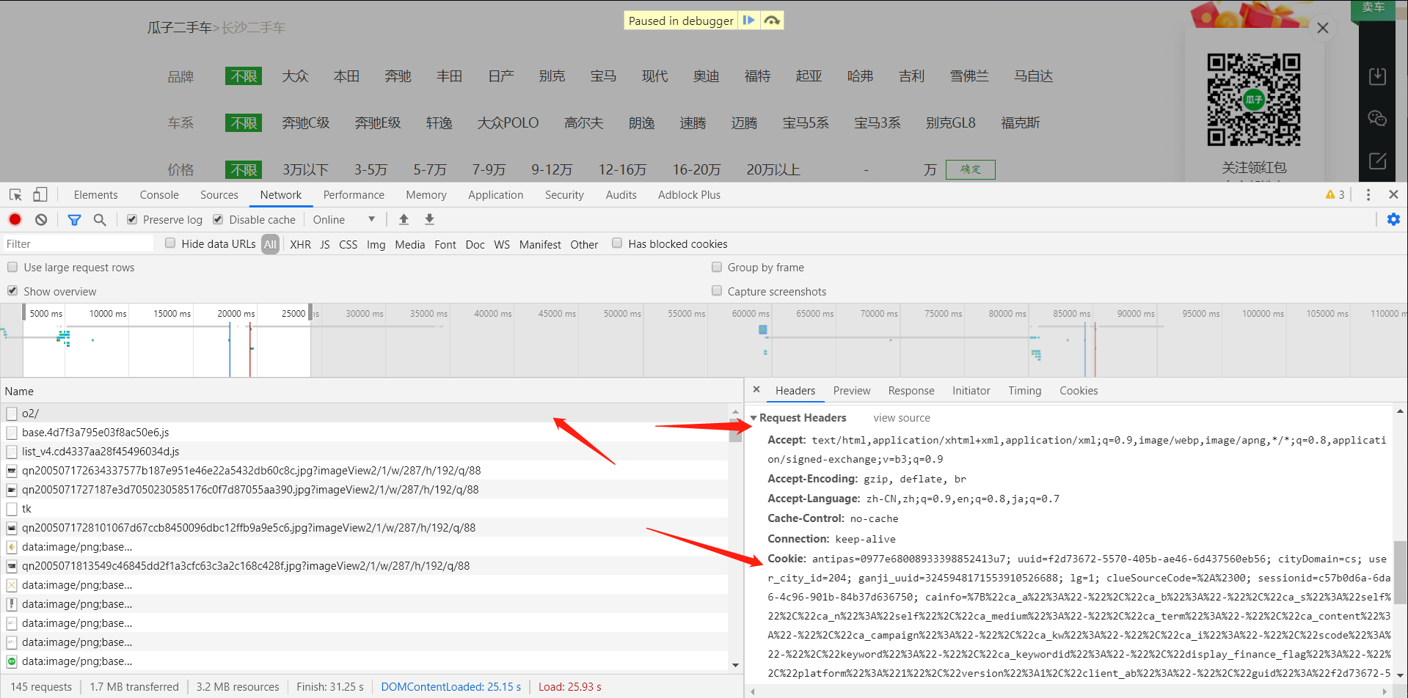Resume script execution in debugger overlay
The image size is (1408, 698).
pyautogui.click(x=748, y=21)
